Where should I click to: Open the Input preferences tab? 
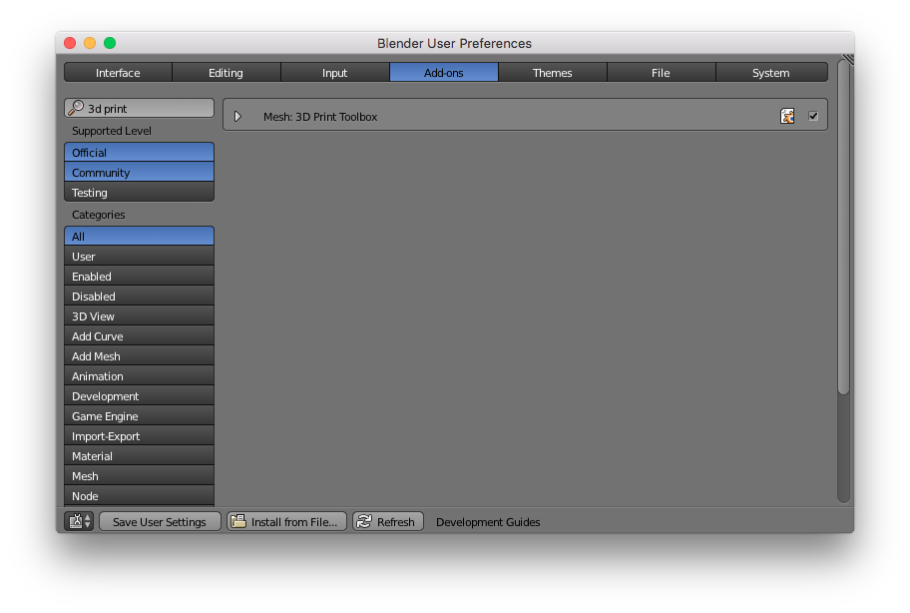pyautogui.click(x=334, y=73)
